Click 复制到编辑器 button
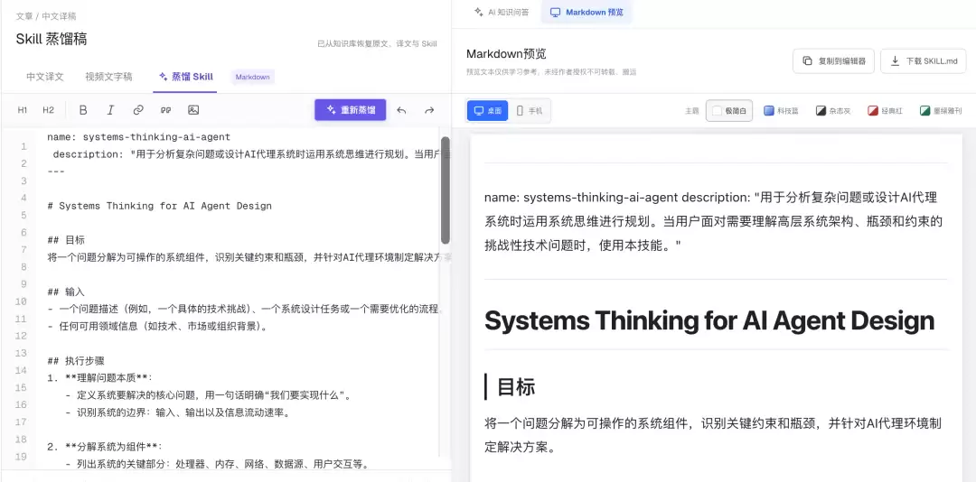 pyautogui.click(x=834, y=61)
